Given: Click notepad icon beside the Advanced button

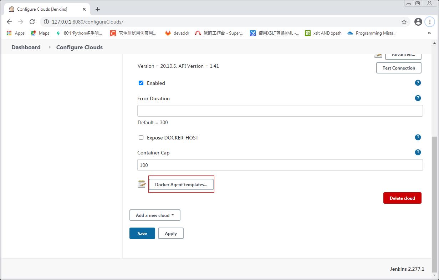Looking at the screenshot, I should 378,55.
